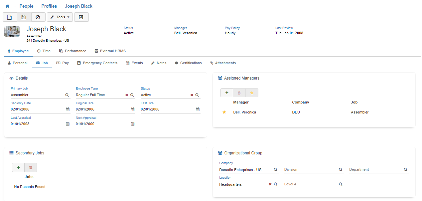The image size is (422, 201).
Task: Toggle star next to Bell, Veronica row
Action: (x=224, y=112)
